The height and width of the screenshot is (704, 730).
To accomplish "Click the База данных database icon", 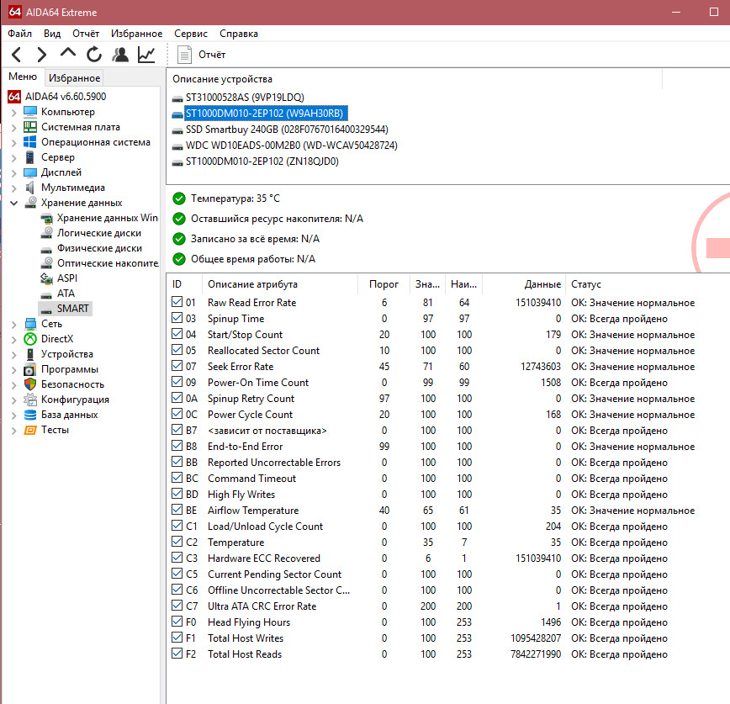I will point(30,415).
